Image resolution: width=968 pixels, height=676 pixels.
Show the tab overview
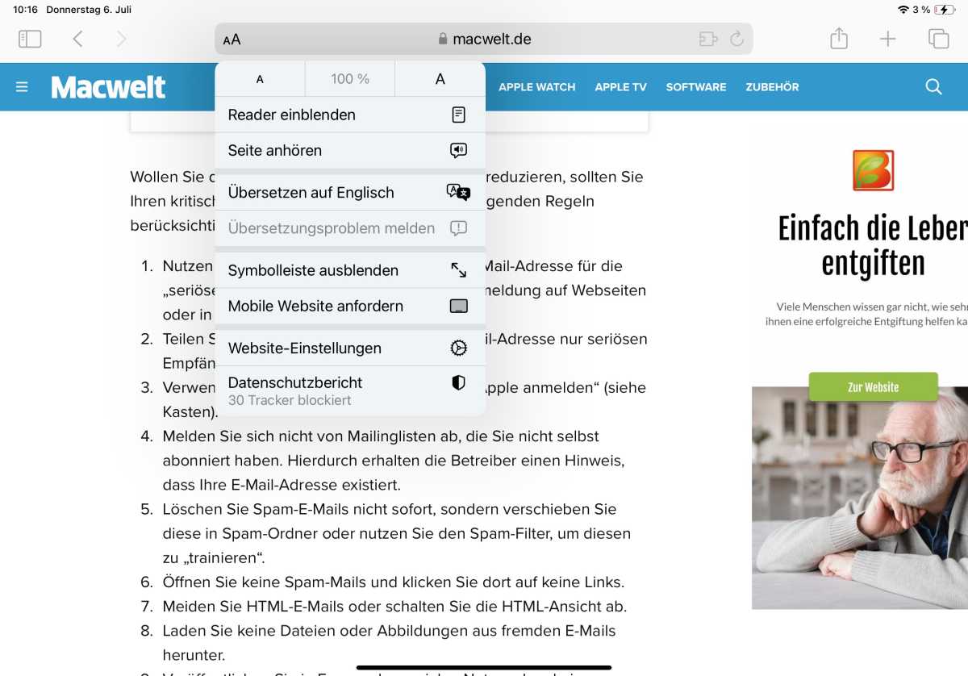938,39
